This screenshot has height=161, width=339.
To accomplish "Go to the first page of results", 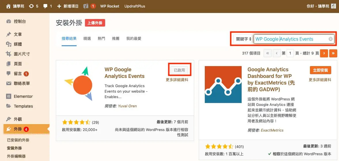I will [x=268, y=53].
